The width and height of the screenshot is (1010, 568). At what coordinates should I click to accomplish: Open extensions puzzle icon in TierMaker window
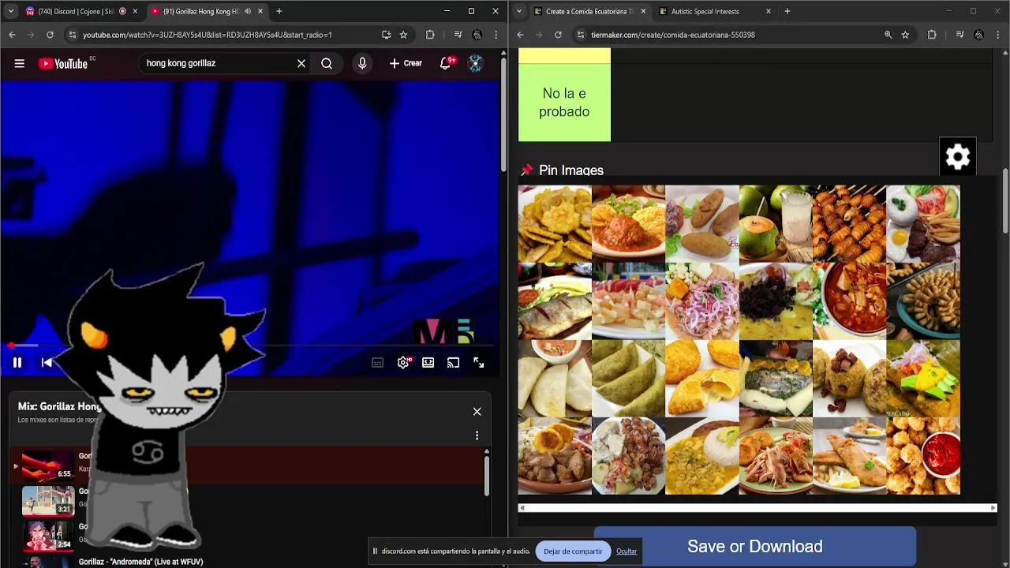tap(932, 35)
